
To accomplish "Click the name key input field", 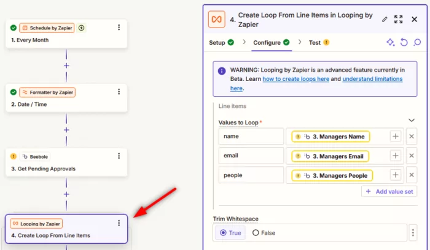I will point(251,136).
